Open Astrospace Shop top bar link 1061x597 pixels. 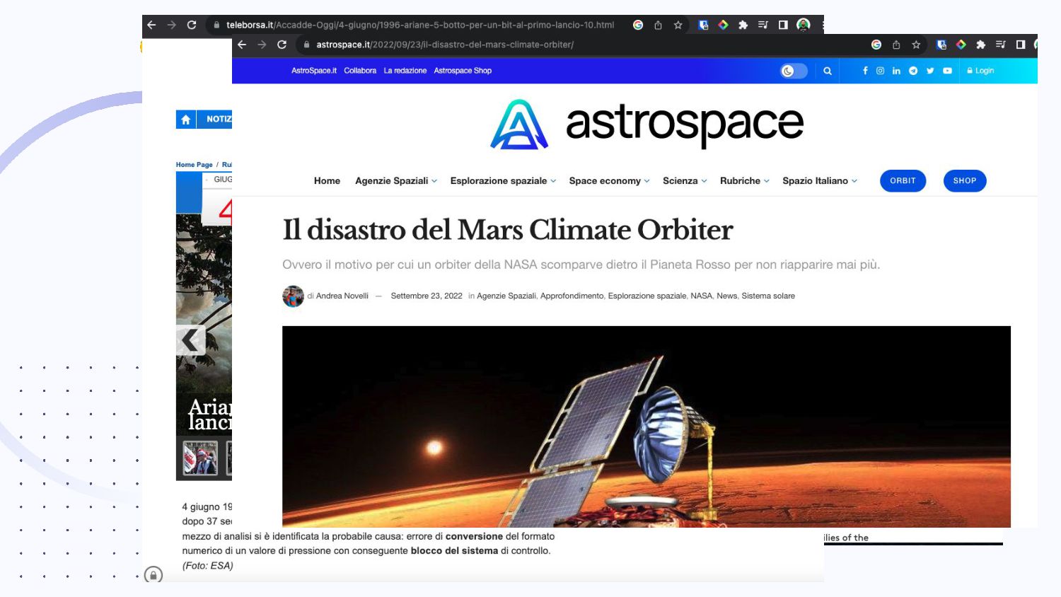(x=463, y=71)
